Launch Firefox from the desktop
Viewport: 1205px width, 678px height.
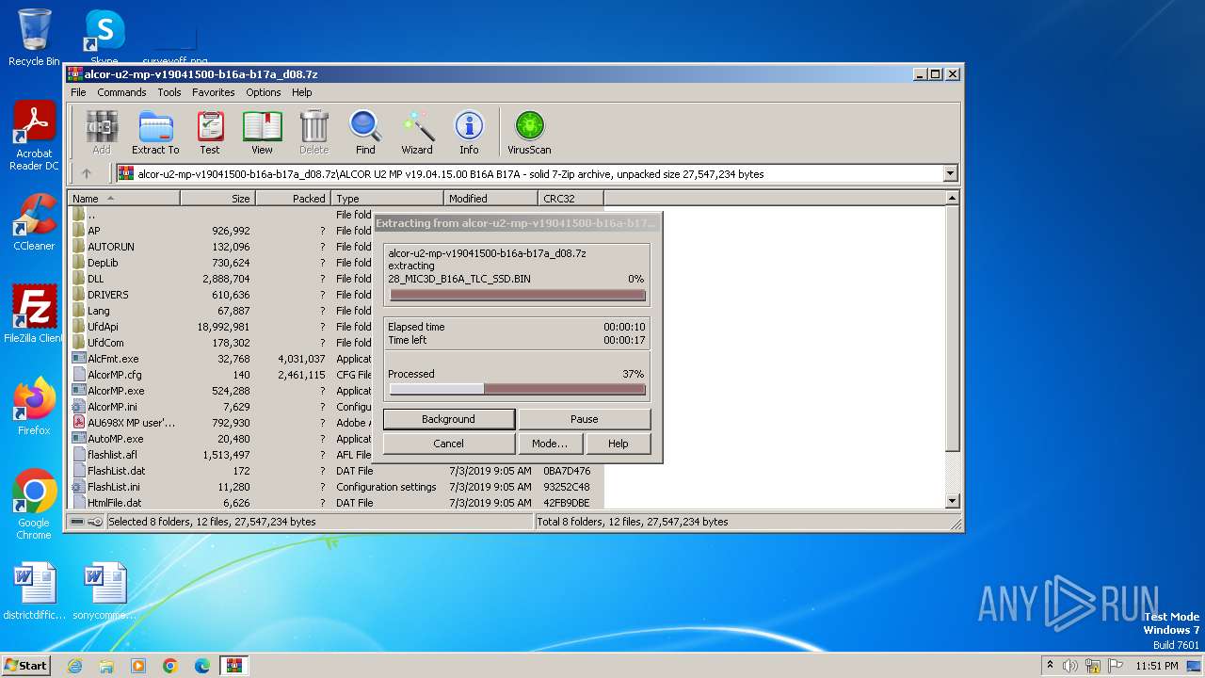pyautogui.click(x=34, y=407)
